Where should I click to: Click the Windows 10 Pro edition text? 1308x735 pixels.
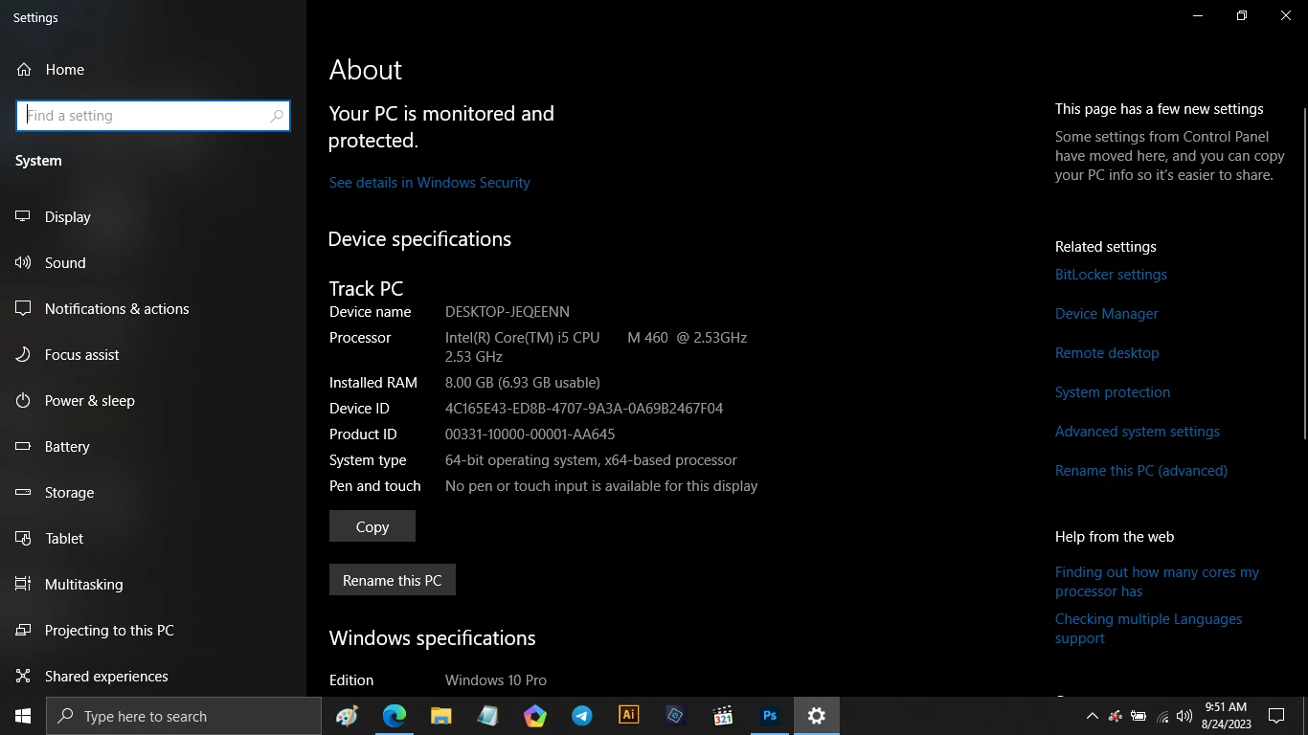(496, 680)
